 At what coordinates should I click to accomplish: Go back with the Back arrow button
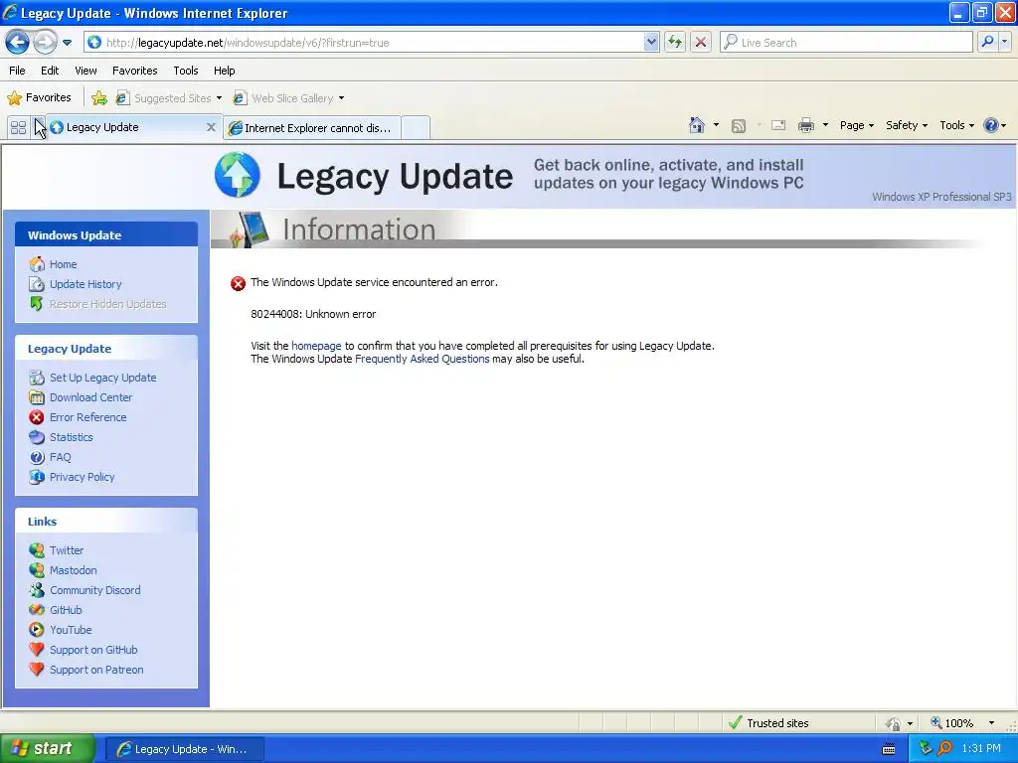pos(18,42)
